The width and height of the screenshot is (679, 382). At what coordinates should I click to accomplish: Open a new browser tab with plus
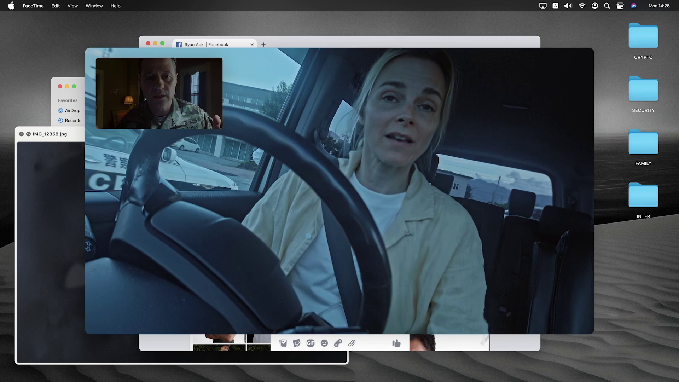coord(263,44)
